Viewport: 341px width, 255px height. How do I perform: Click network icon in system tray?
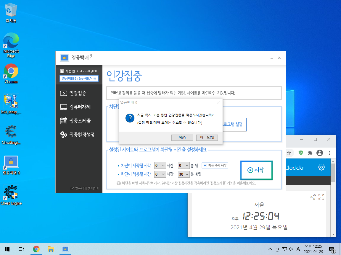pyautogui.click(x=284, y=249)
